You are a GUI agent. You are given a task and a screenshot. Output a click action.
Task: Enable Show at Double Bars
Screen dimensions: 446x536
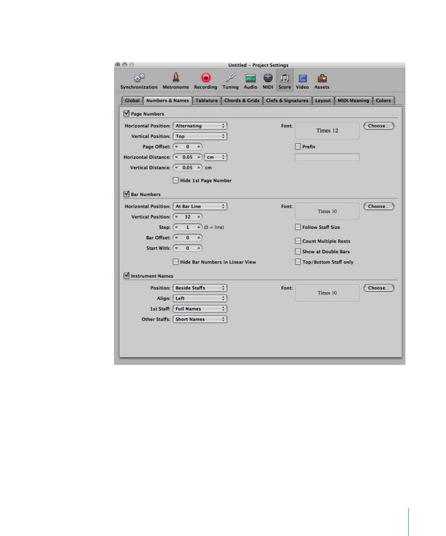(x=298, y=251)
